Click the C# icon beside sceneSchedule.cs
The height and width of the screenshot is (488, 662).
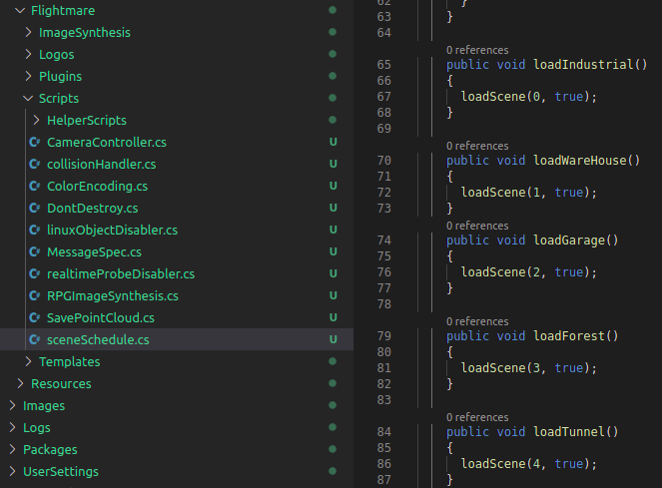coord(35,340)
